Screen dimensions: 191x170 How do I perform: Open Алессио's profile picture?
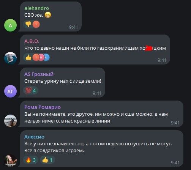(x=11, y=161)
